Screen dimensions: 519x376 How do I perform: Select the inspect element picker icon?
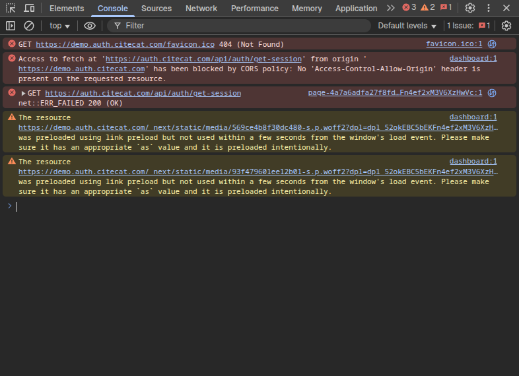click(x=11, y=8)
